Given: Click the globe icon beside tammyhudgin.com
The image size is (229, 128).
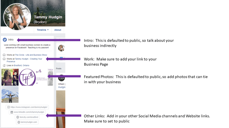Looking at the screenshot, I should 19,122.
